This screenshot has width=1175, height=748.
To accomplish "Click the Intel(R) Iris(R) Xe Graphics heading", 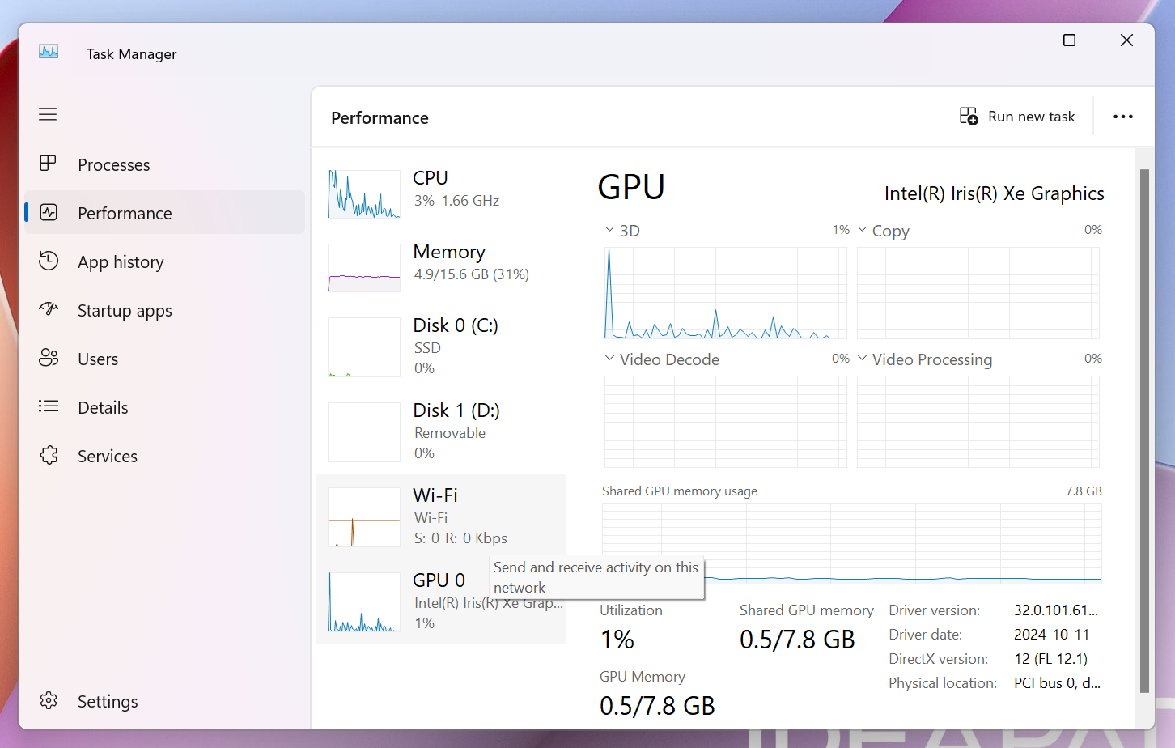I will pos(994,193).
